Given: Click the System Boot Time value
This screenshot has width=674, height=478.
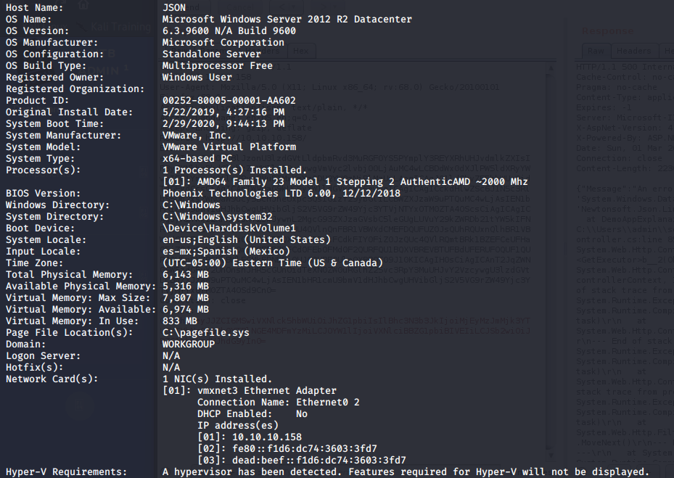Looking at the screenshot, I should 223,123.
